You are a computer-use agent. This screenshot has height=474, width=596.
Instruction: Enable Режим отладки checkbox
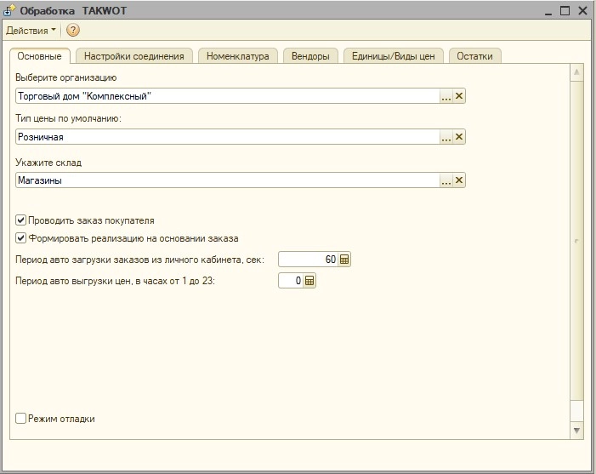pyautogui.click(x=21, y=419)
